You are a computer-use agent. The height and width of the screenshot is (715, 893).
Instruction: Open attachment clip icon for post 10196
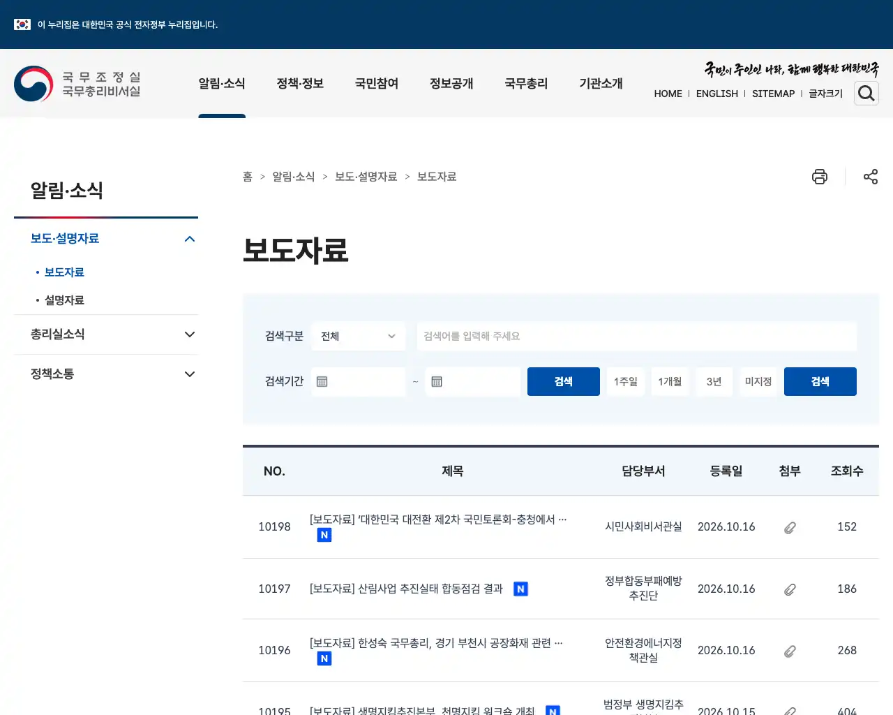[x=790, y=651]
